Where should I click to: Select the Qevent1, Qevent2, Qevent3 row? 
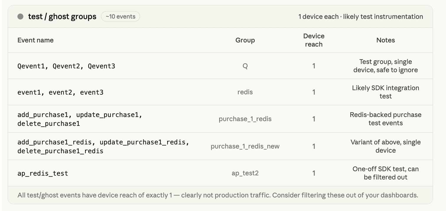coord(66,66)
